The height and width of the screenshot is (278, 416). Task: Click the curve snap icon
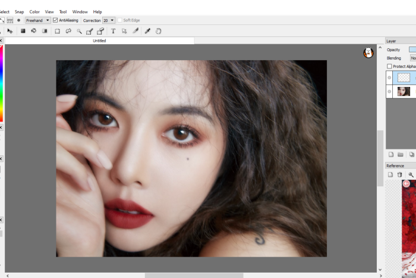tap(2, 20)
